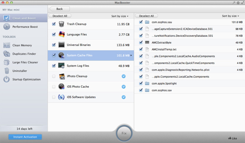The image size is (245, 143).
Task: Click the Universal Binaries icon
Action: pos(62,45)
